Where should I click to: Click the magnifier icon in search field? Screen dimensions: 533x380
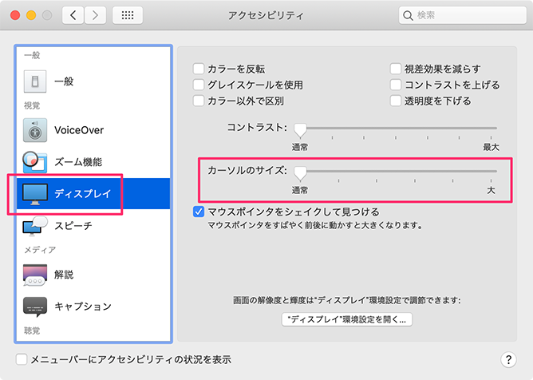tap(408, 15)
